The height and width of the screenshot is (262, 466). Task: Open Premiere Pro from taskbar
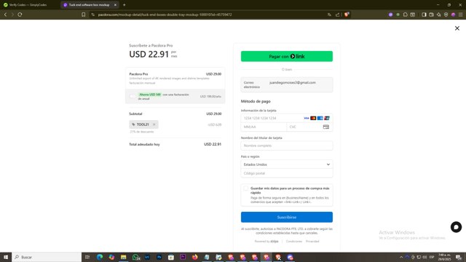pyautogui.click(x=183, y=257)
